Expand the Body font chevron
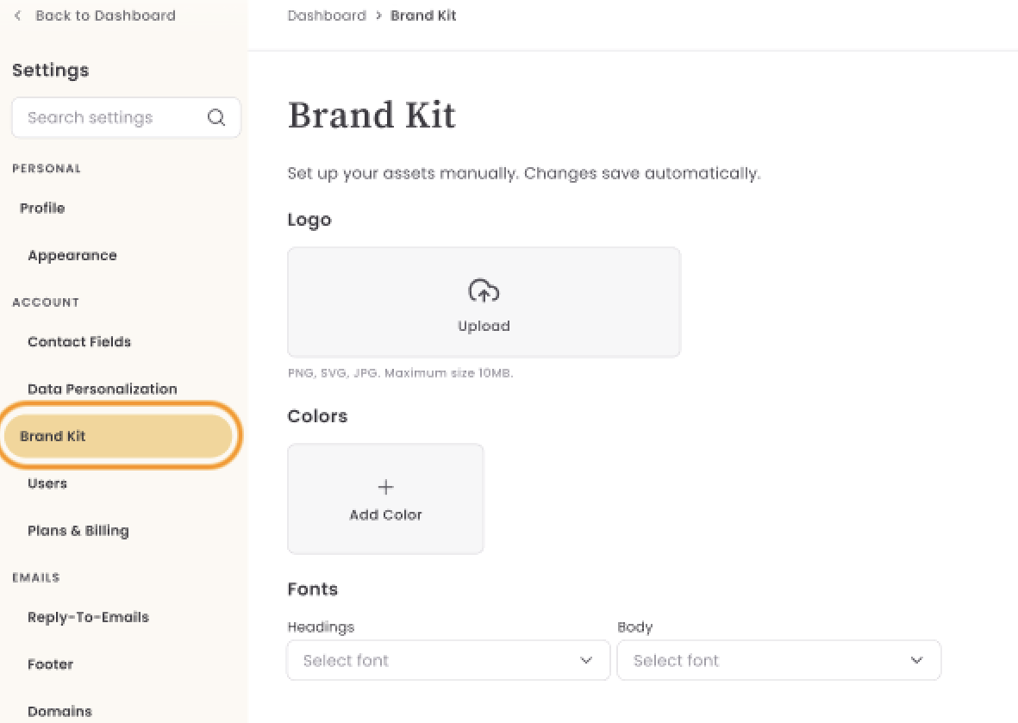The height and width of the screenshot is (723, 1018). (x=917, y=660)
